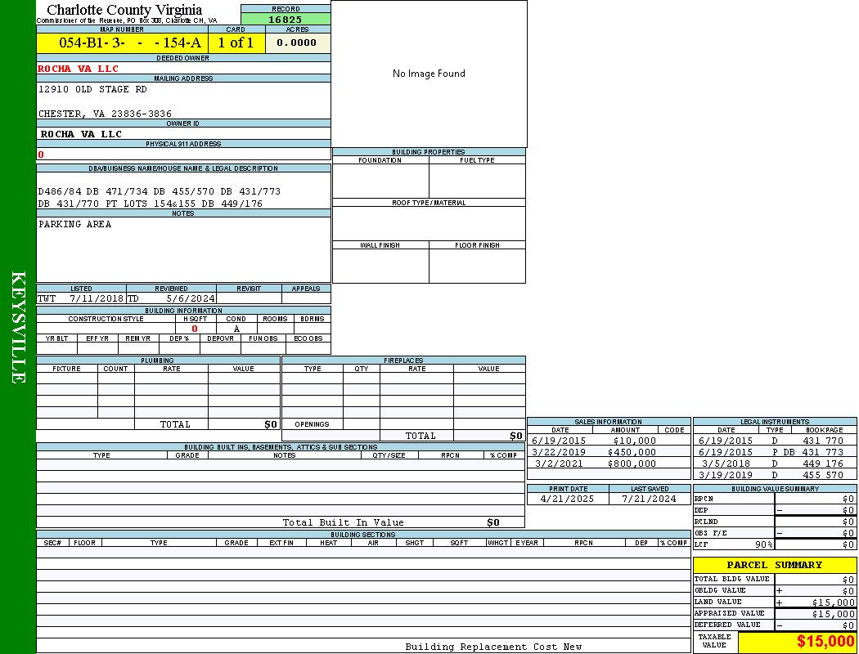The width and height of the screenshot is (859, 654).
Task: Select the mailing address 12910 OLD STAGE RD
Action: click(x=92, y=90)
